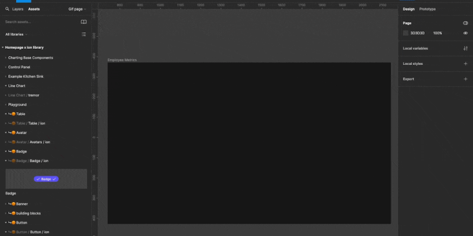Select the Badge component thumbnail
473x236 pixels.
tap(46, 179)
